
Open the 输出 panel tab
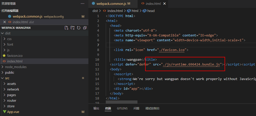coord(96,108)
